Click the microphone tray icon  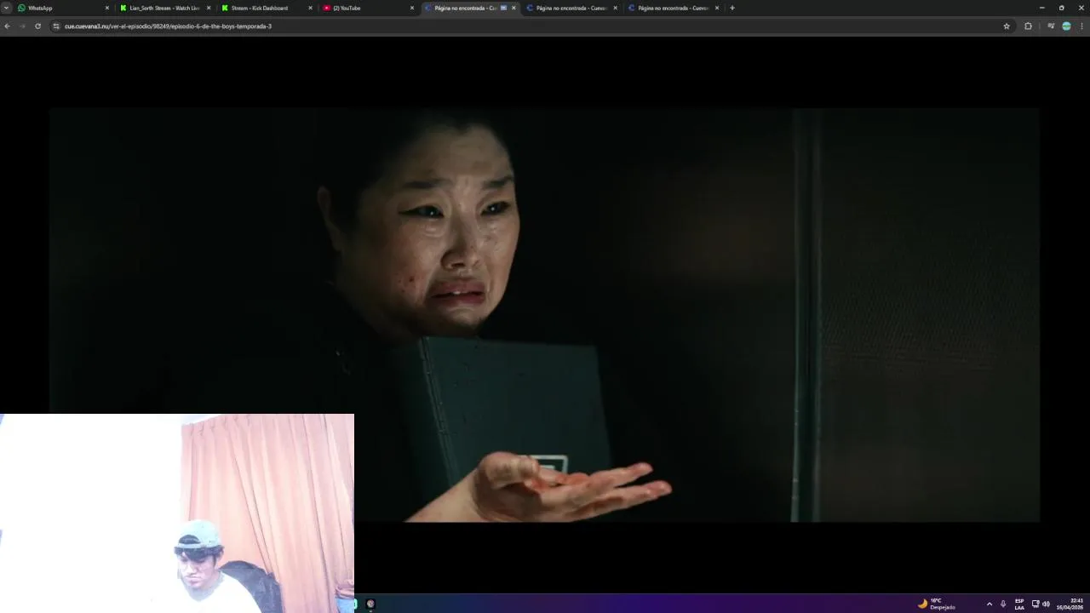click(x=1003, y=604)
